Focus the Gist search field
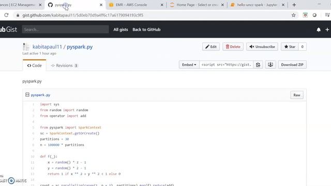The width and height of the screenshot is (331, 186). point(66,29)
